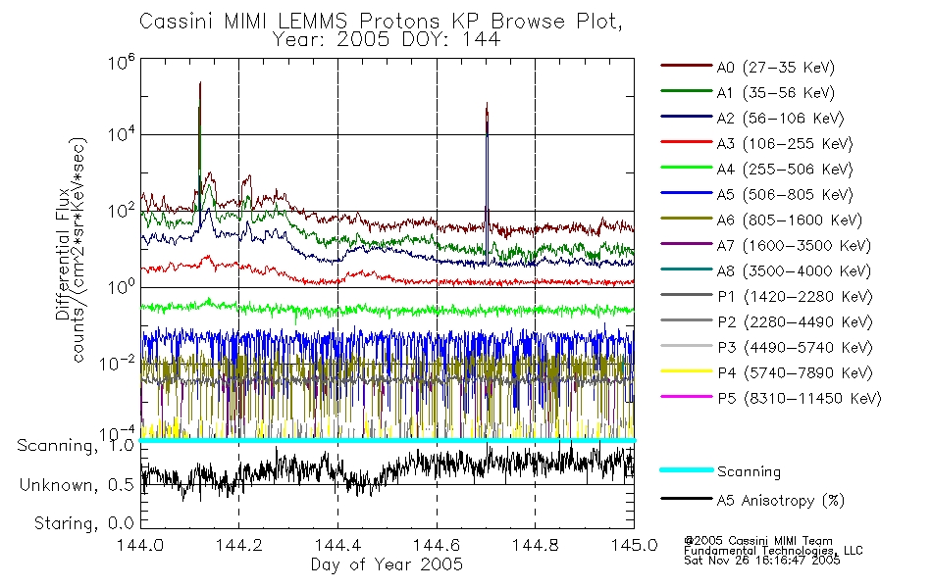Click the A5 Anisotropy (%) legend label
Viewport: 932px width, 588px height.
point(781,501)
